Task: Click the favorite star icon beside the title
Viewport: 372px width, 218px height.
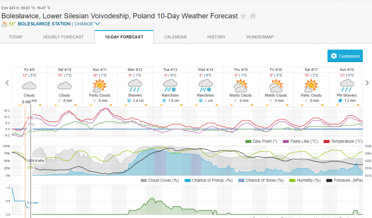Action: (x=243, y=16)
